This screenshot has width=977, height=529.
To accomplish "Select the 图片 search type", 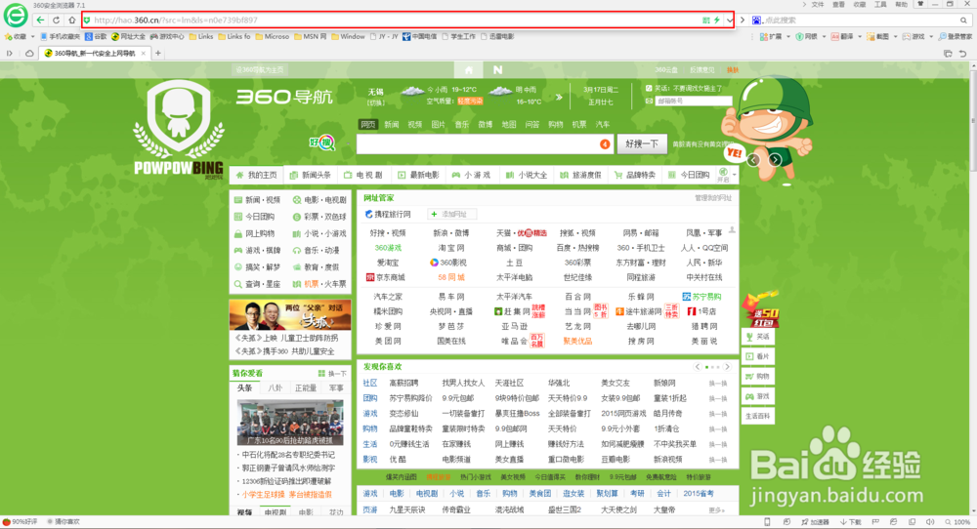I will 439,125.
